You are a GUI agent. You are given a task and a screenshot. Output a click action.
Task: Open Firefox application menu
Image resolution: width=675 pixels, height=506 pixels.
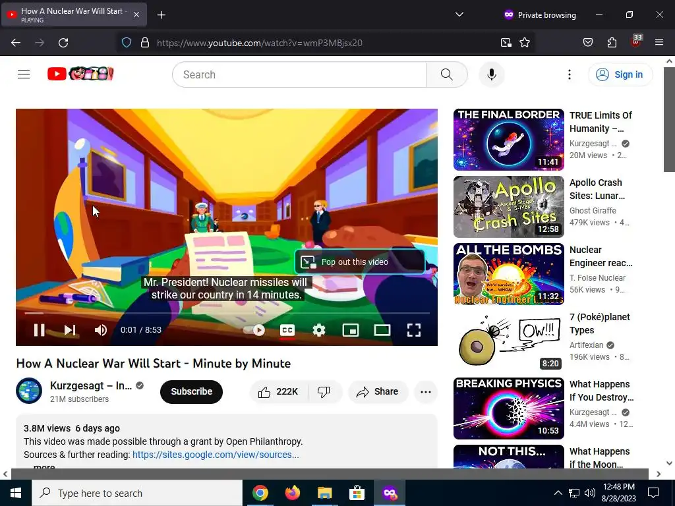(659, 43)
